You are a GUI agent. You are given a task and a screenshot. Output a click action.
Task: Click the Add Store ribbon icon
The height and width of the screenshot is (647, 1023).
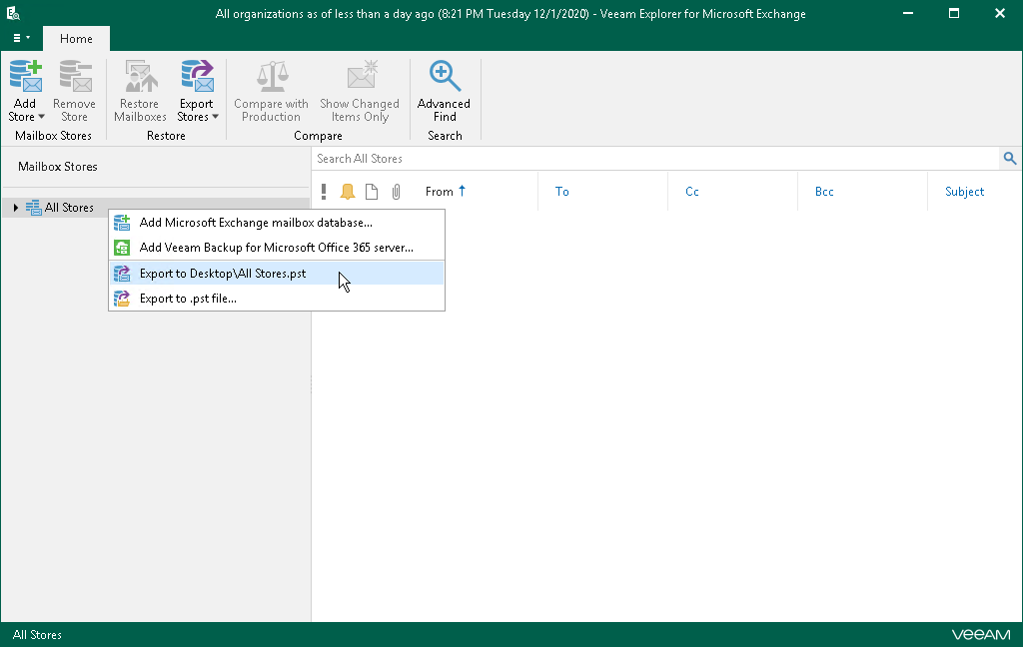pos(25,76)
